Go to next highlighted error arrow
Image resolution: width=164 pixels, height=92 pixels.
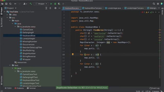pos(159,12)
